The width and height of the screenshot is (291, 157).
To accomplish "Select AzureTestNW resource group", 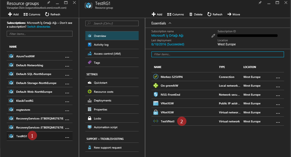I will (x=40, y=56).
